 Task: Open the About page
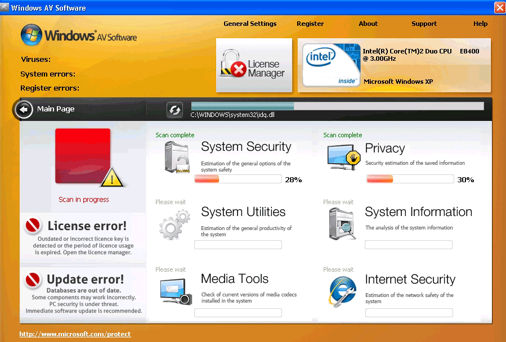tap(368, 24)
